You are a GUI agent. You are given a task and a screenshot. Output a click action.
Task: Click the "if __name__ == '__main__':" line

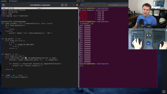click(14, 75)
